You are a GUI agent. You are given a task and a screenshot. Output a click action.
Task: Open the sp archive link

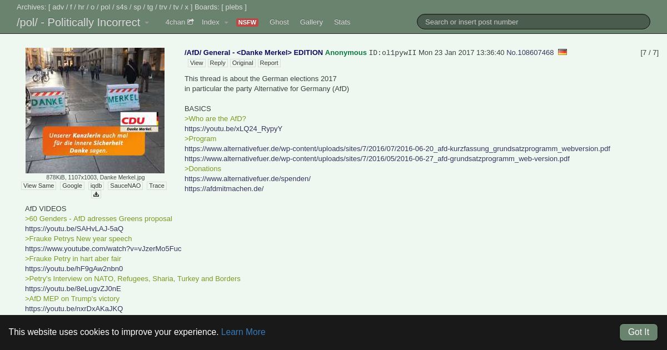click(137, 7)
